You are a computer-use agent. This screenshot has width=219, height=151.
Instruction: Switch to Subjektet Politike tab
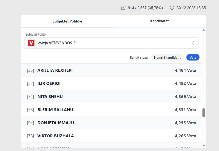pyautogui.click(x=67, y=21)
